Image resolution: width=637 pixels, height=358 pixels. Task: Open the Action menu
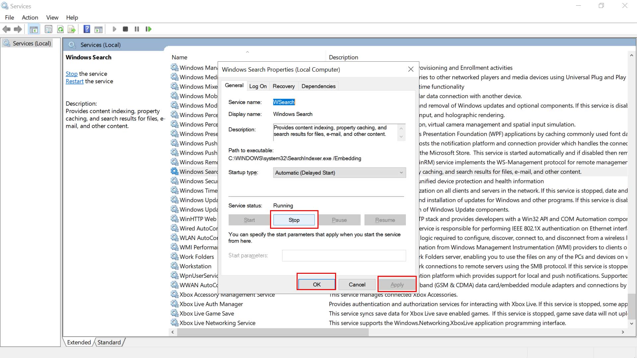(x=30, y=17)
